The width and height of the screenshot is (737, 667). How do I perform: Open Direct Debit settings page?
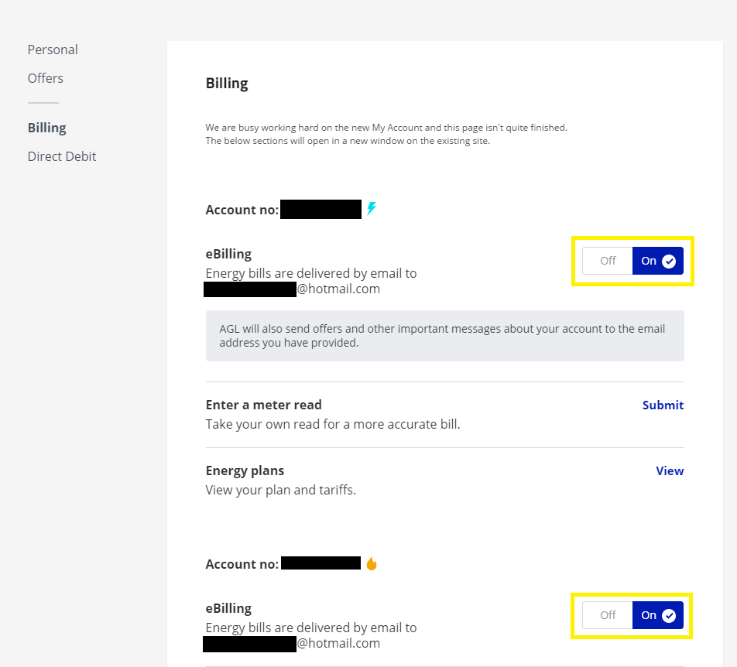click(62, 156)
